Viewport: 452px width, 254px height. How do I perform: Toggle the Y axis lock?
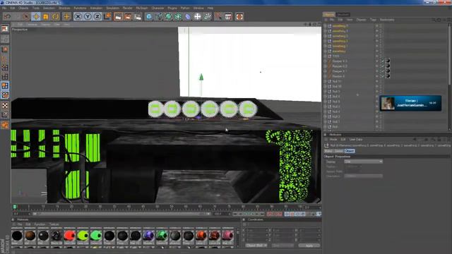(88, 17)
